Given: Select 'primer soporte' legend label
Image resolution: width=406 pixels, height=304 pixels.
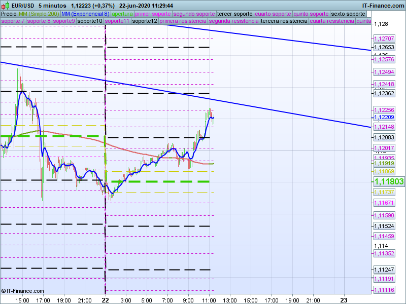Looking at the screenshot, I should click(153, 14).
